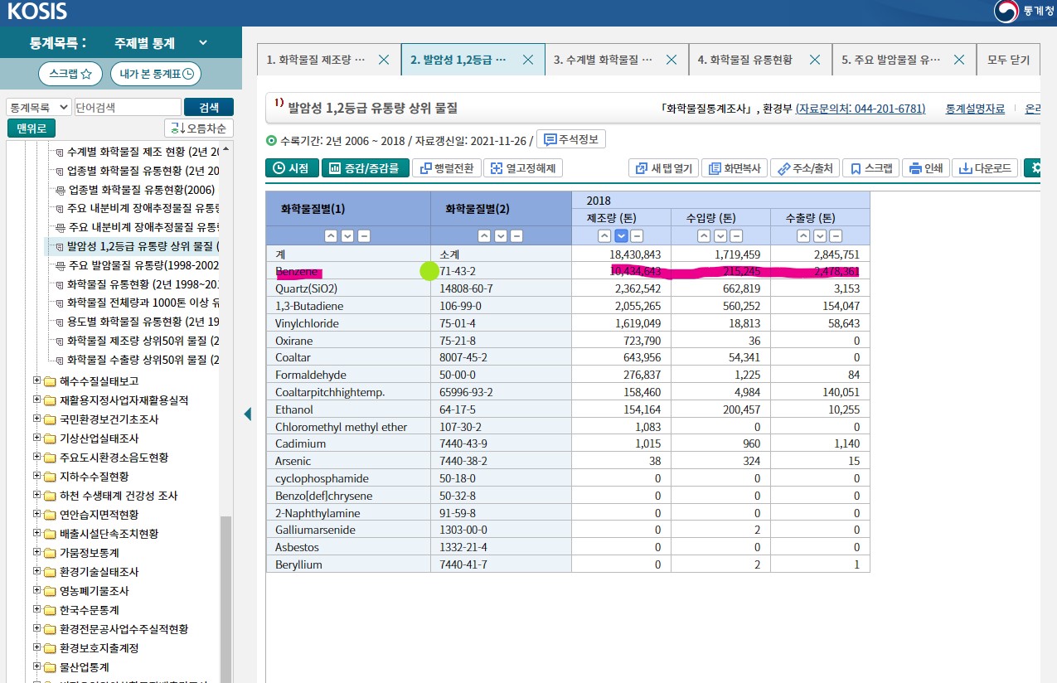Sort 수입량 (톤) column ascending
The width and height of the screenshot is (1057, 683).
[x=705, y=235]
